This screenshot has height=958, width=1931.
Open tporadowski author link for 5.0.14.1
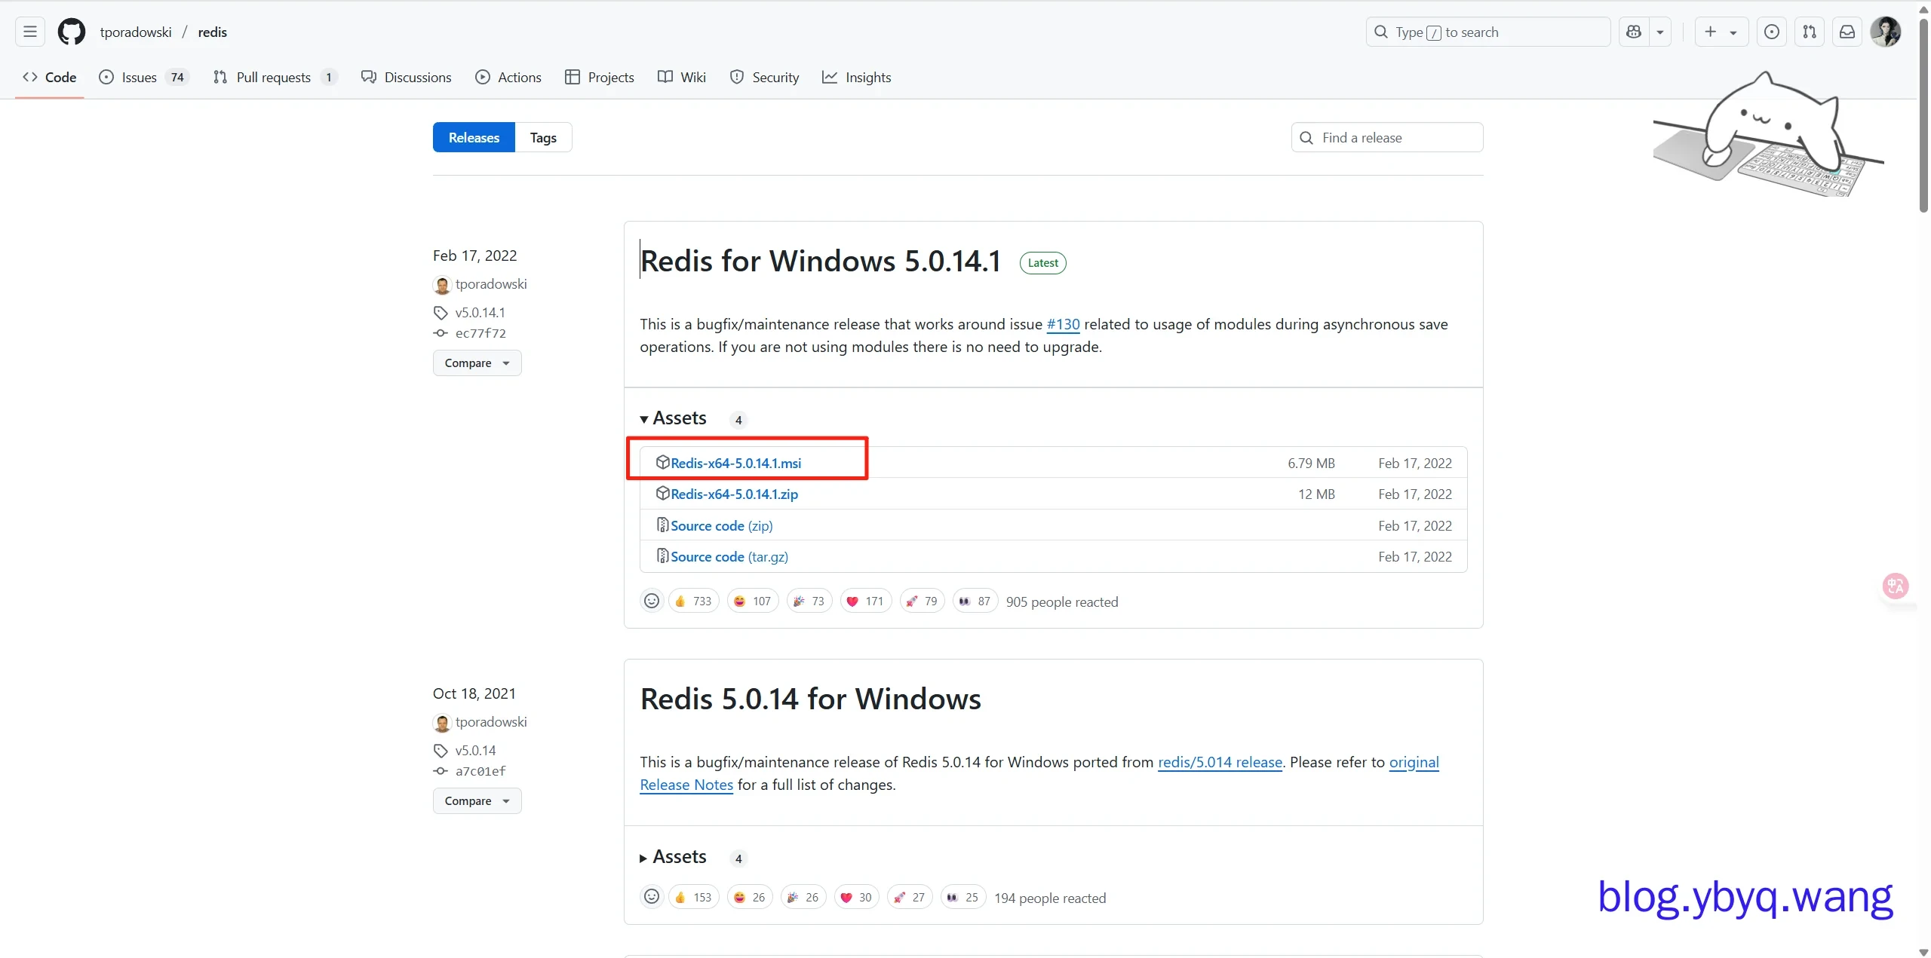[x=491, y=284]
